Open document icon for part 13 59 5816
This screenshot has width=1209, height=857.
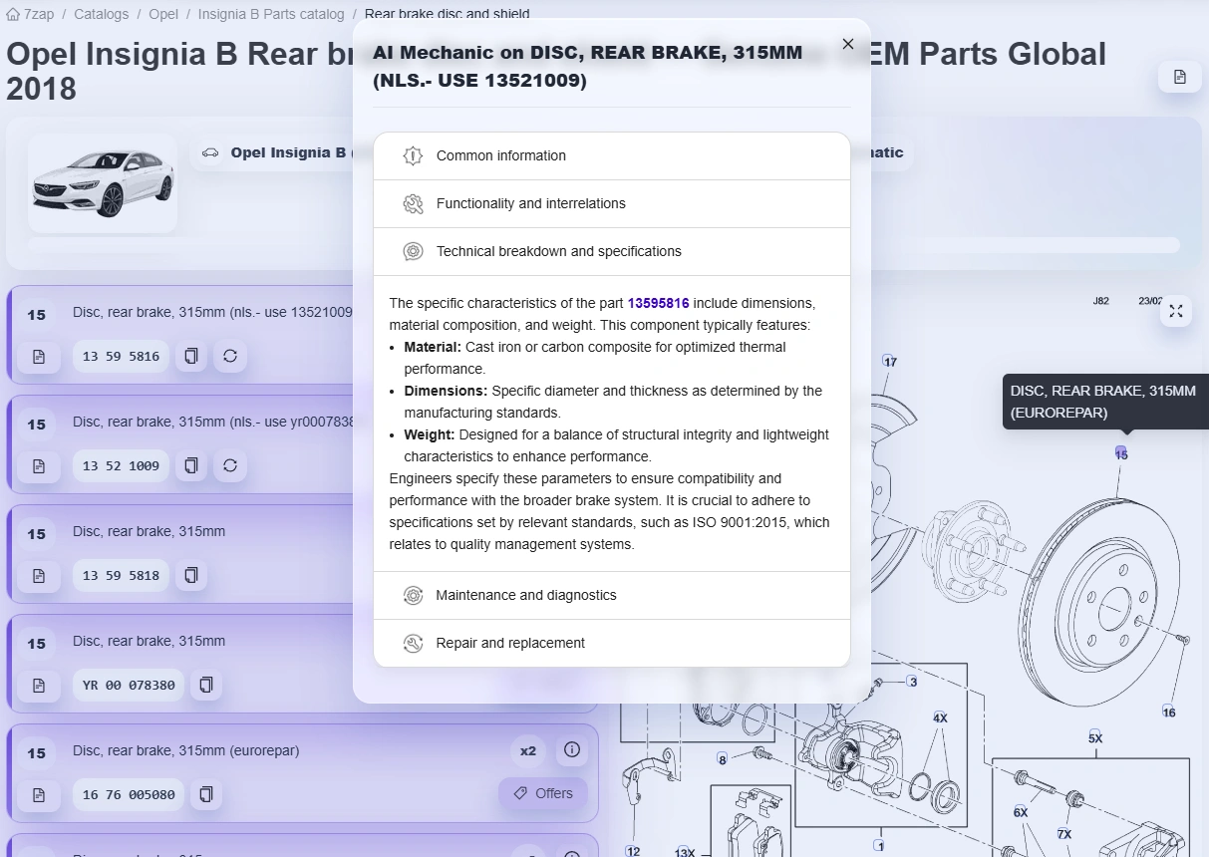click(39, 356)
